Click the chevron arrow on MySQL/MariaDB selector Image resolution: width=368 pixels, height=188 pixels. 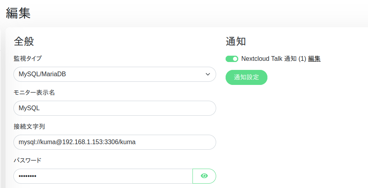point(208,74)
